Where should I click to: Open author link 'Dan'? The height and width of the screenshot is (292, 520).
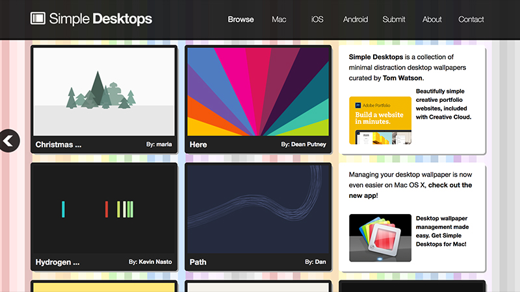tap(320, 262)
